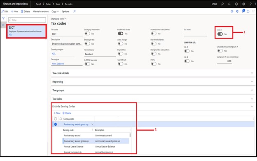Image resolution: width=257 pixels, height=161 pixels.
Task: Open the filter pane funnel icon
Action: 3,18
